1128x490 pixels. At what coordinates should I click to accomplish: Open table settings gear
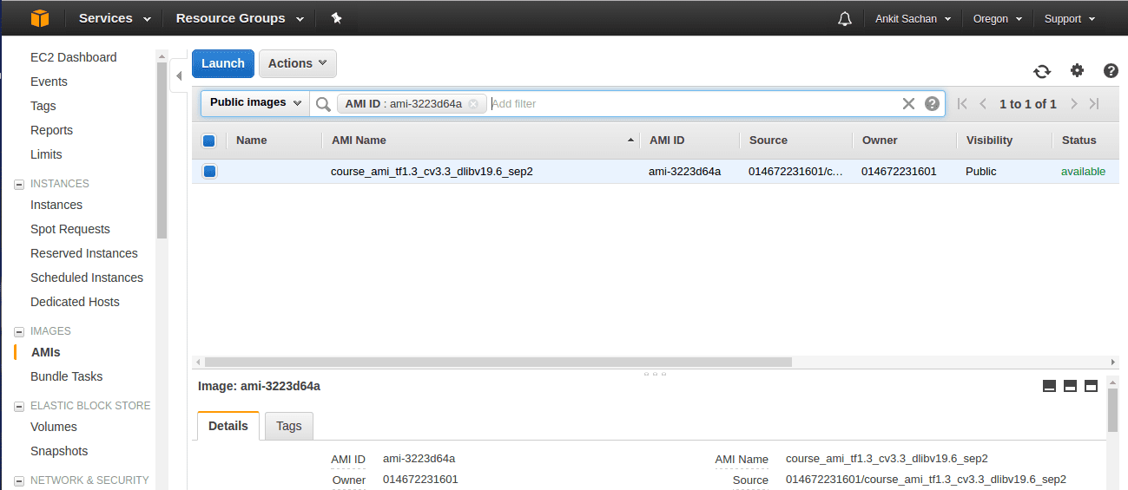[1077, 71]
